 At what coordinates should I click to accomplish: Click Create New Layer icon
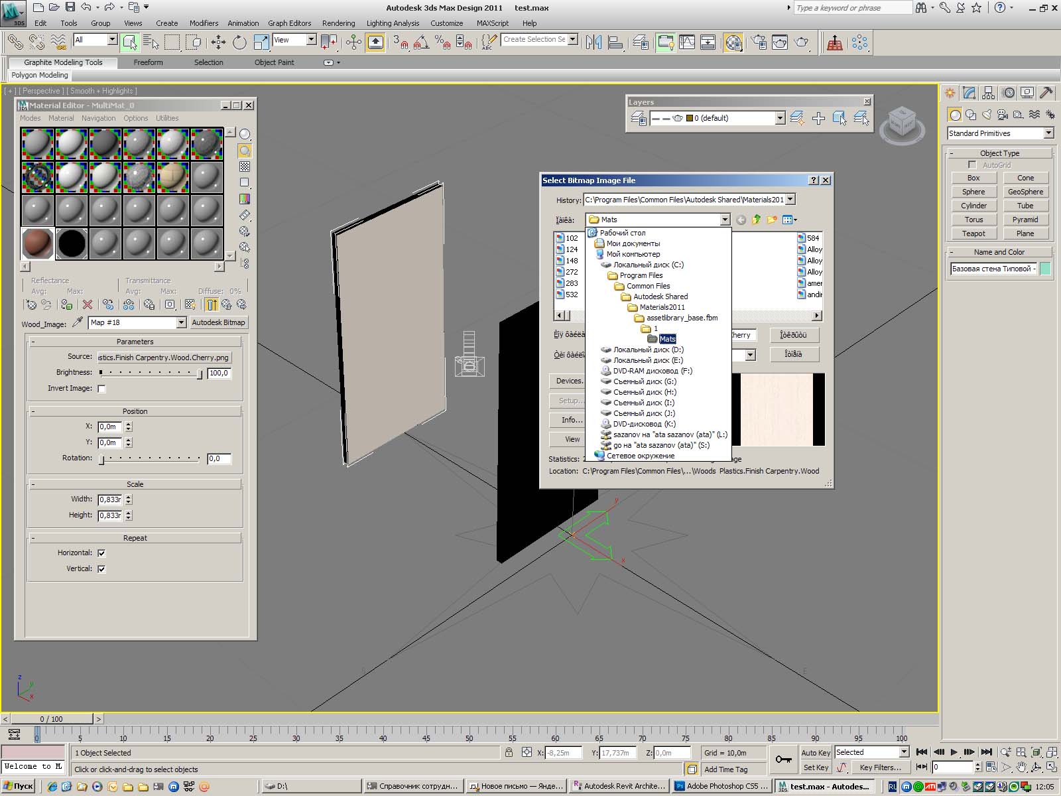797,118
